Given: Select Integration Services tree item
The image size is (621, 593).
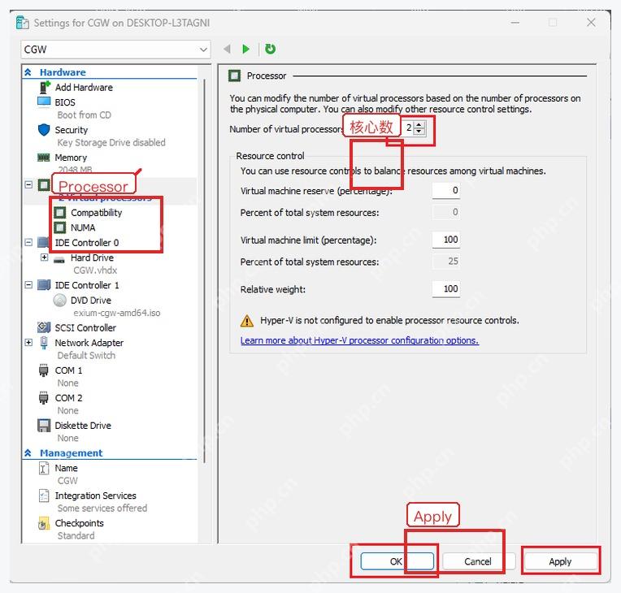Looking at the screenshot, I should 95,496.
